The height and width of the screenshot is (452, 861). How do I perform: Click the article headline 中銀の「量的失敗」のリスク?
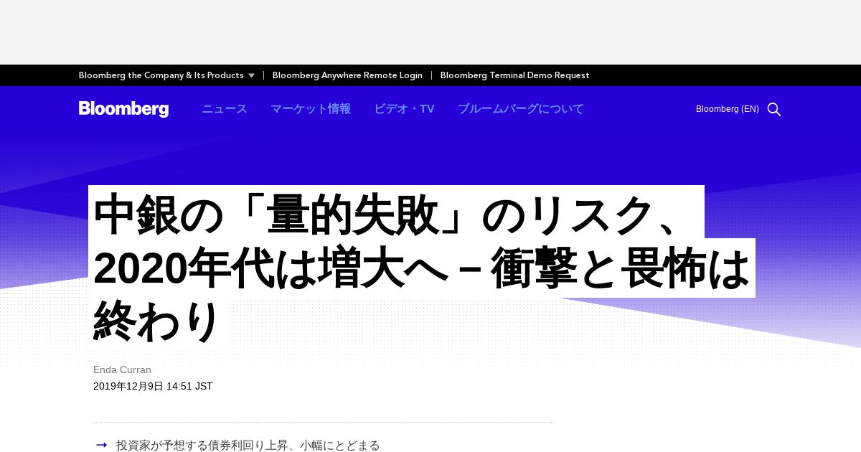pyautogui.click(x=421, y=268)
